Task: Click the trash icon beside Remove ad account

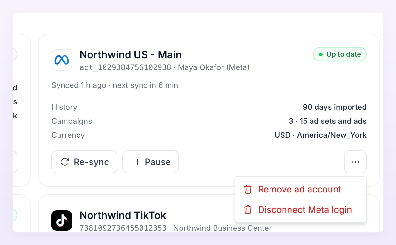Action: 248,189
